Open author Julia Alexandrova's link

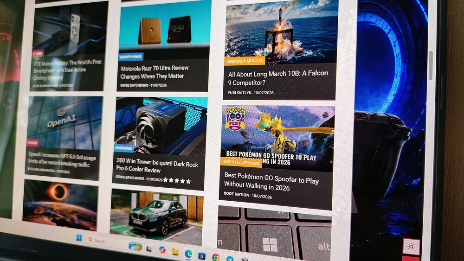[x=45, y=85]
